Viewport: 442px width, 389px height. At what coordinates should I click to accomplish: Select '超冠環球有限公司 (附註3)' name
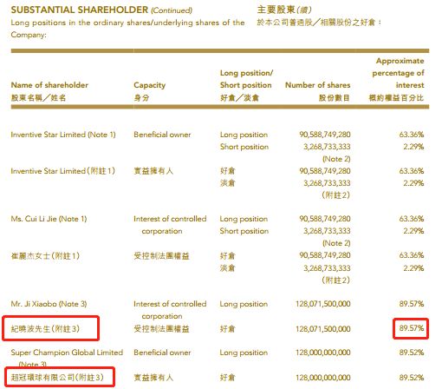click(57, 378)
